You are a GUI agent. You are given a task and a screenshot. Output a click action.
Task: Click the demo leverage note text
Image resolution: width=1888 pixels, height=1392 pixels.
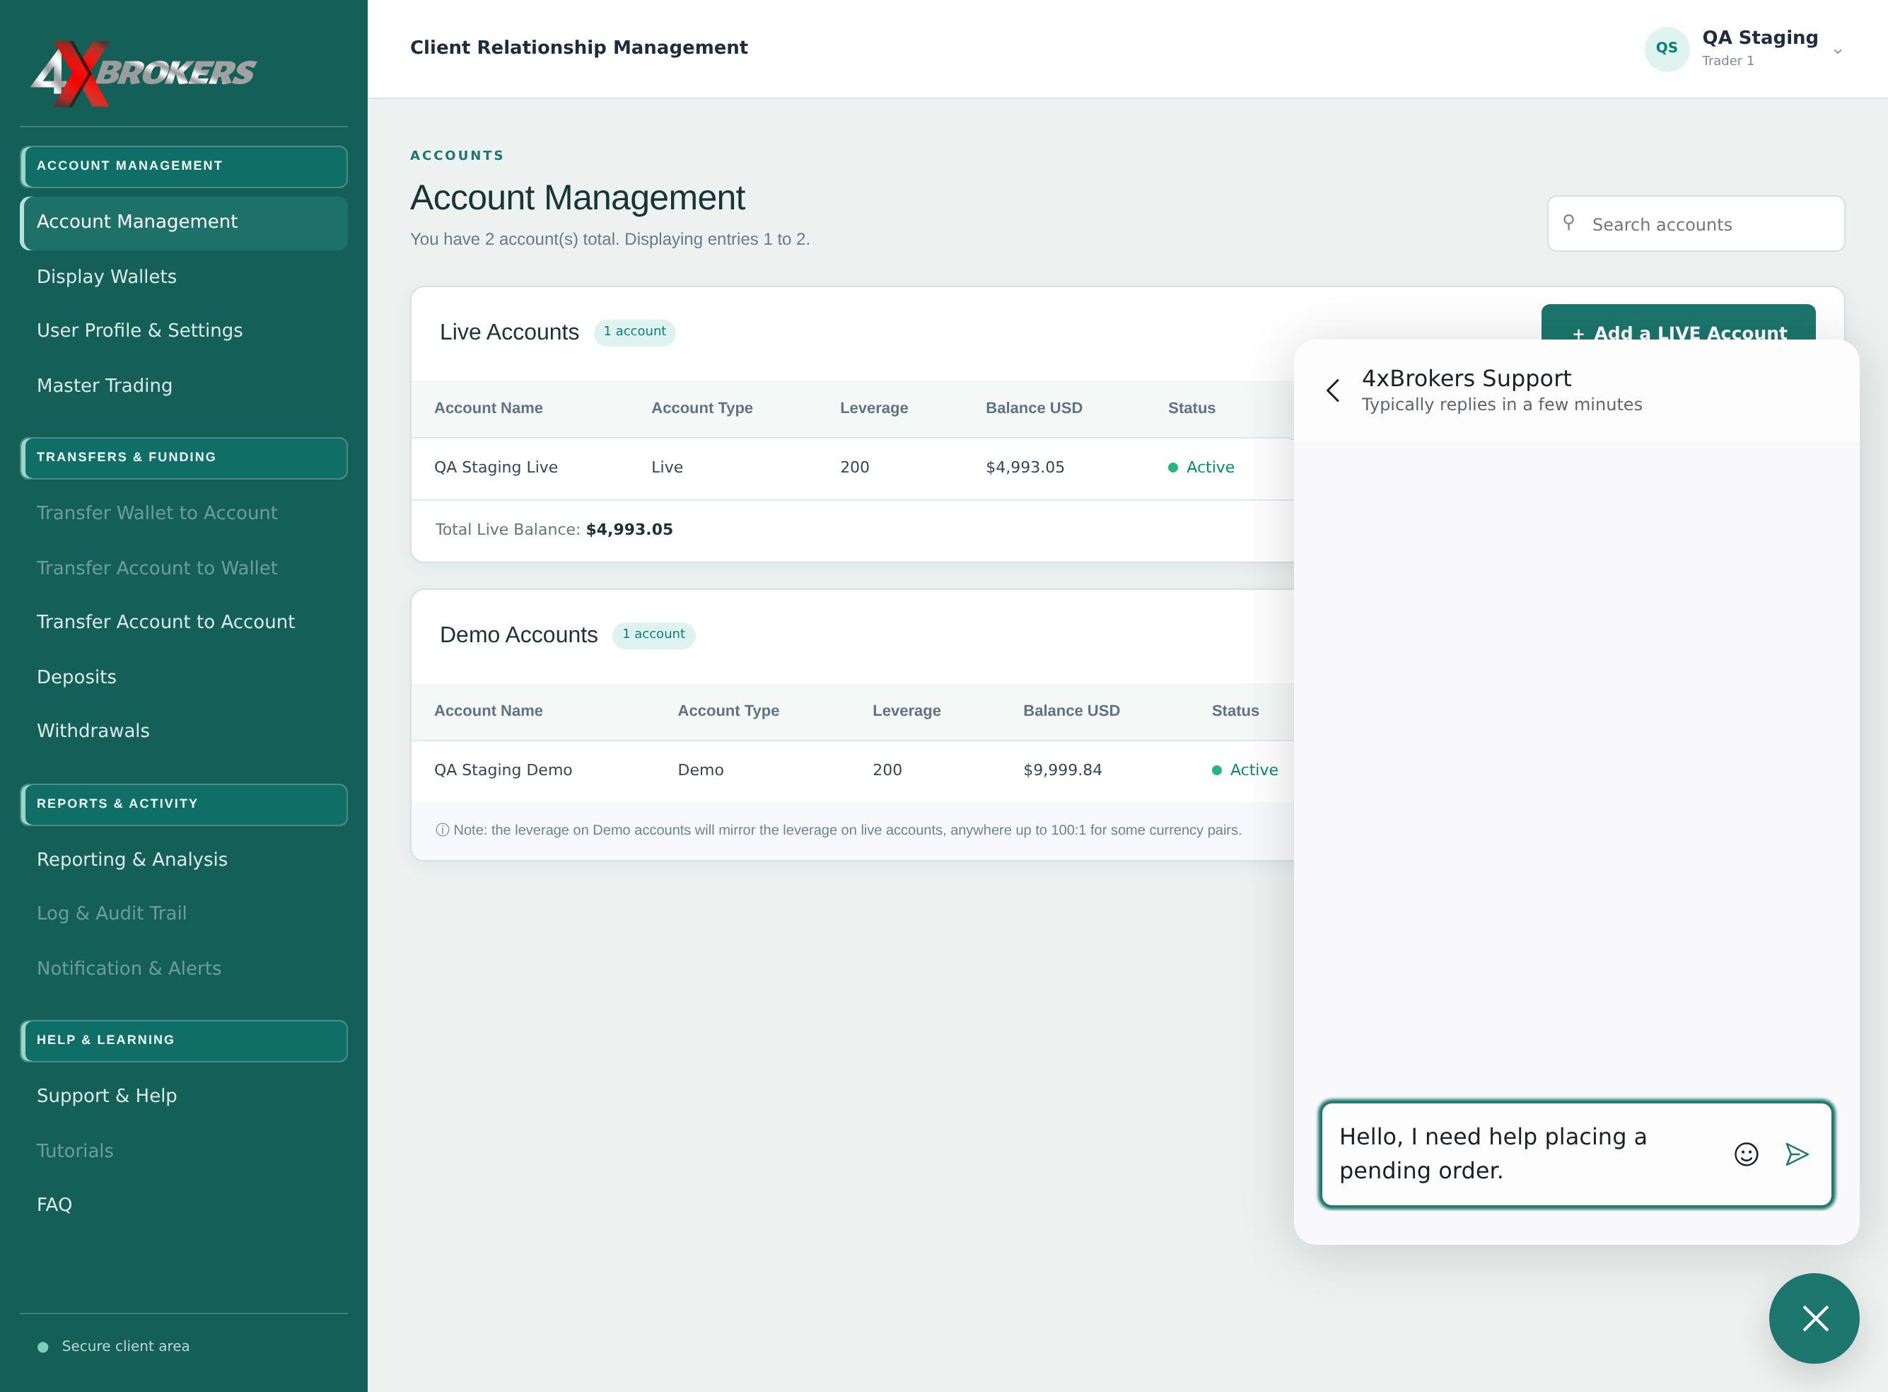[838, 830]
